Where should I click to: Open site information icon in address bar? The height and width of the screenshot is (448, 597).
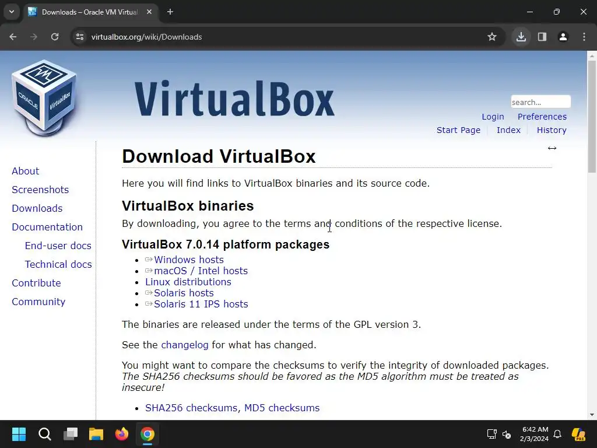80,37
